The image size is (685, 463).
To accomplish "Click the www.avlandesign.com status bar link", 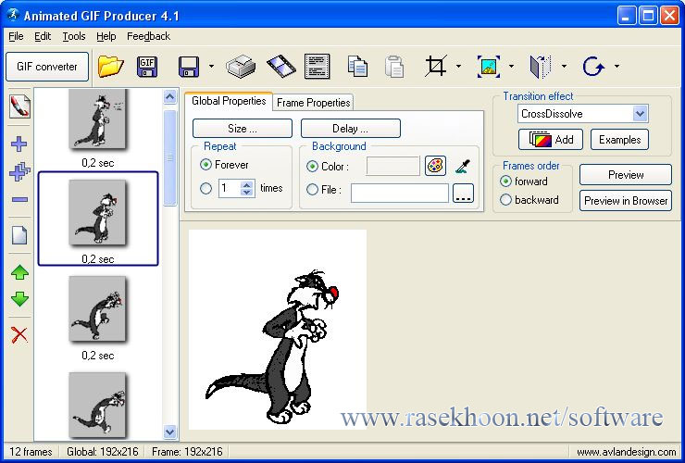I will click(x=626, y=452).
